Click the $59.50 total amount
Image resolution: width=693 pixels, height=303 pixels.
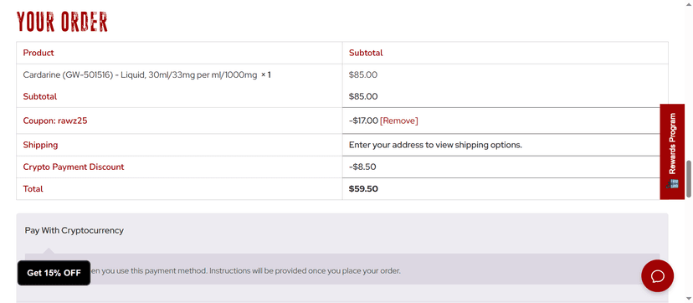point(363,188)
